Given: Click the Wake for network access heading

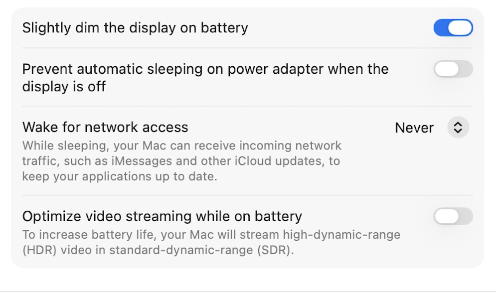Looking at the screenshot, I should pos(105,128).
